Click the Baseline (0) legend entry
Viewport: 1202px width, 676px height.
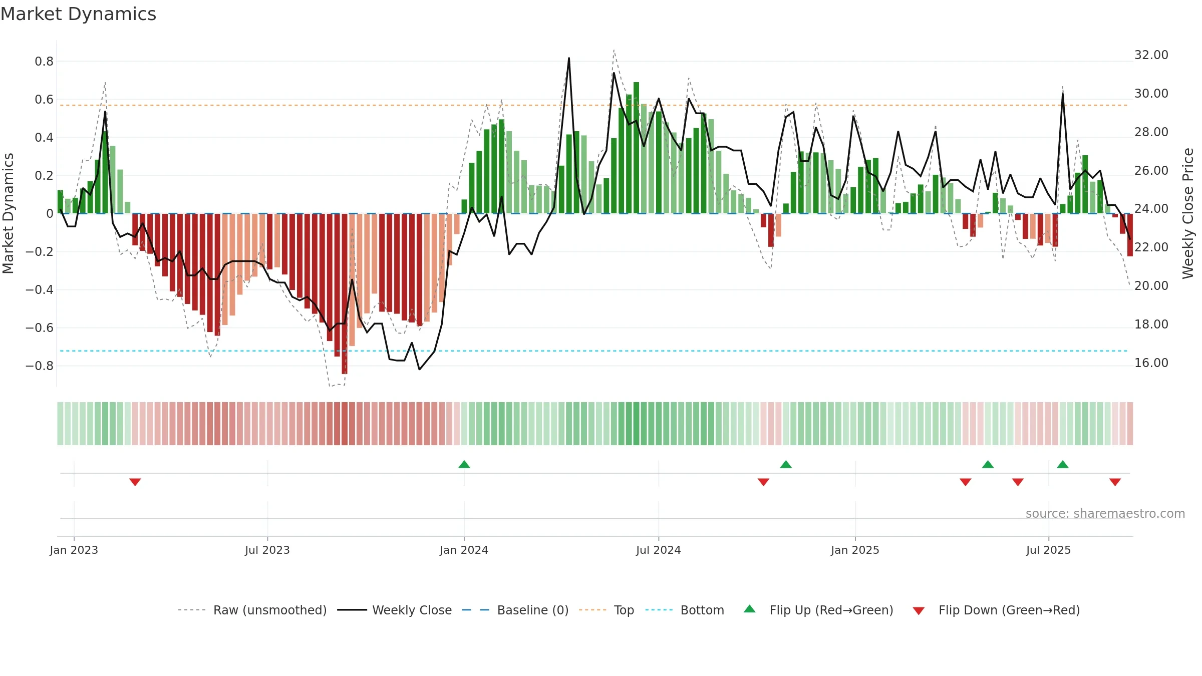[515, 610]
